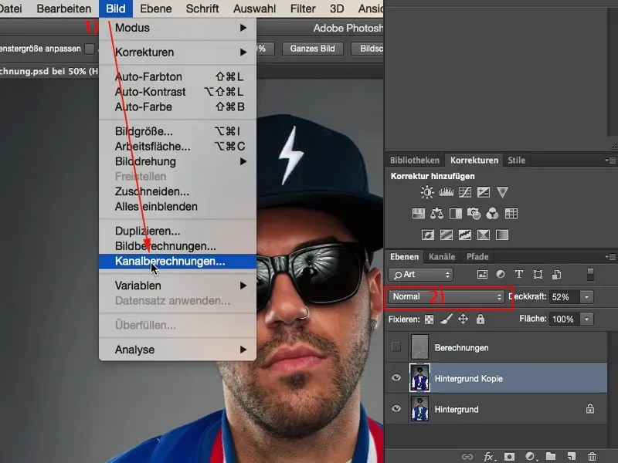Expand the Variablen submenu

point(178,286)
